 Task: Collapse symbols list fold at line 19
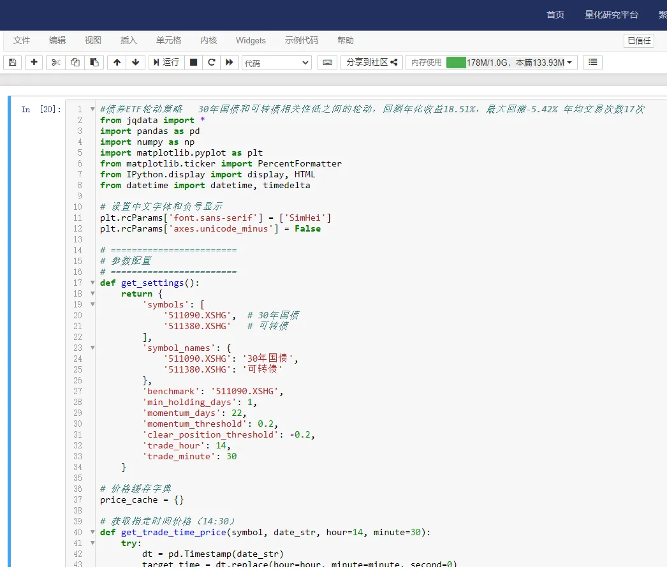pyautogui.click(x=92, y=304)
